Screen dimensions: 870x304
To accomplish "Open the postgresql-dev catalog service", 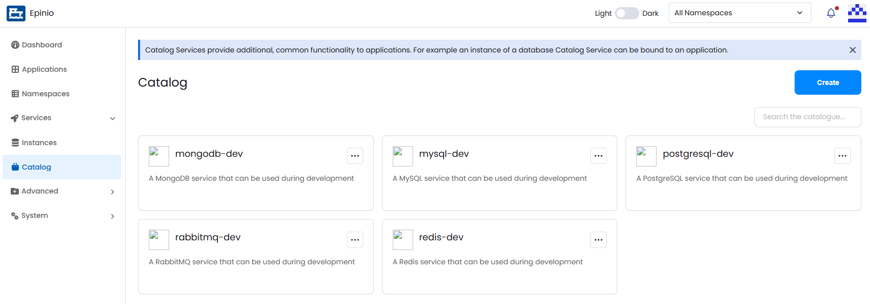I will [698, 154].
